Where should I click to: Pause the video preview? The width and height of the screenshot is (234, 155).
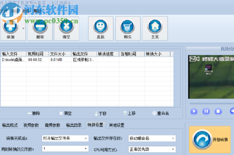pyautogui.click(x=206, y=111)
